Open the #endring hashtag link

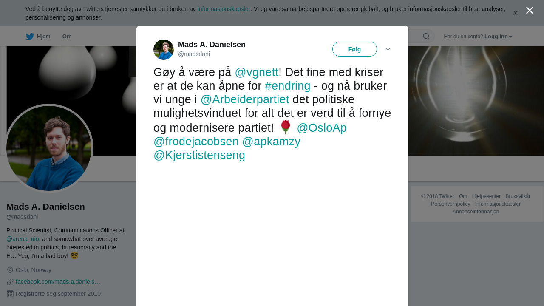pyautogui.click(x=288, y=86)
